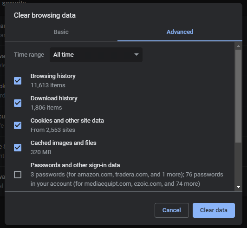Uncheck the Download history checkbox
Image resolution: width=247 pixels, height=228 pixels.
[18, 103]
